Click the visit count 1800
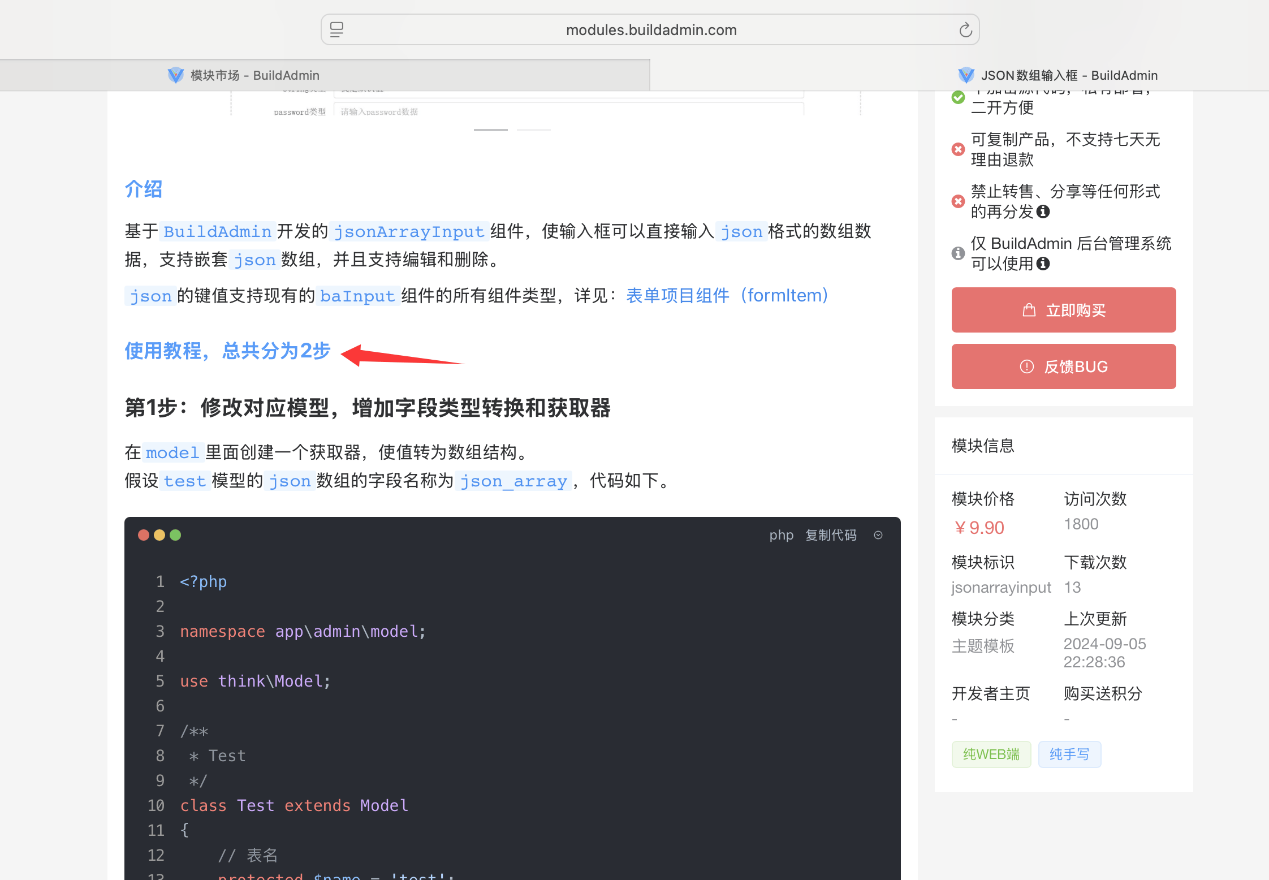Image resolution: width=1269 pixels, height=880 pixels. coord(1081,524)
